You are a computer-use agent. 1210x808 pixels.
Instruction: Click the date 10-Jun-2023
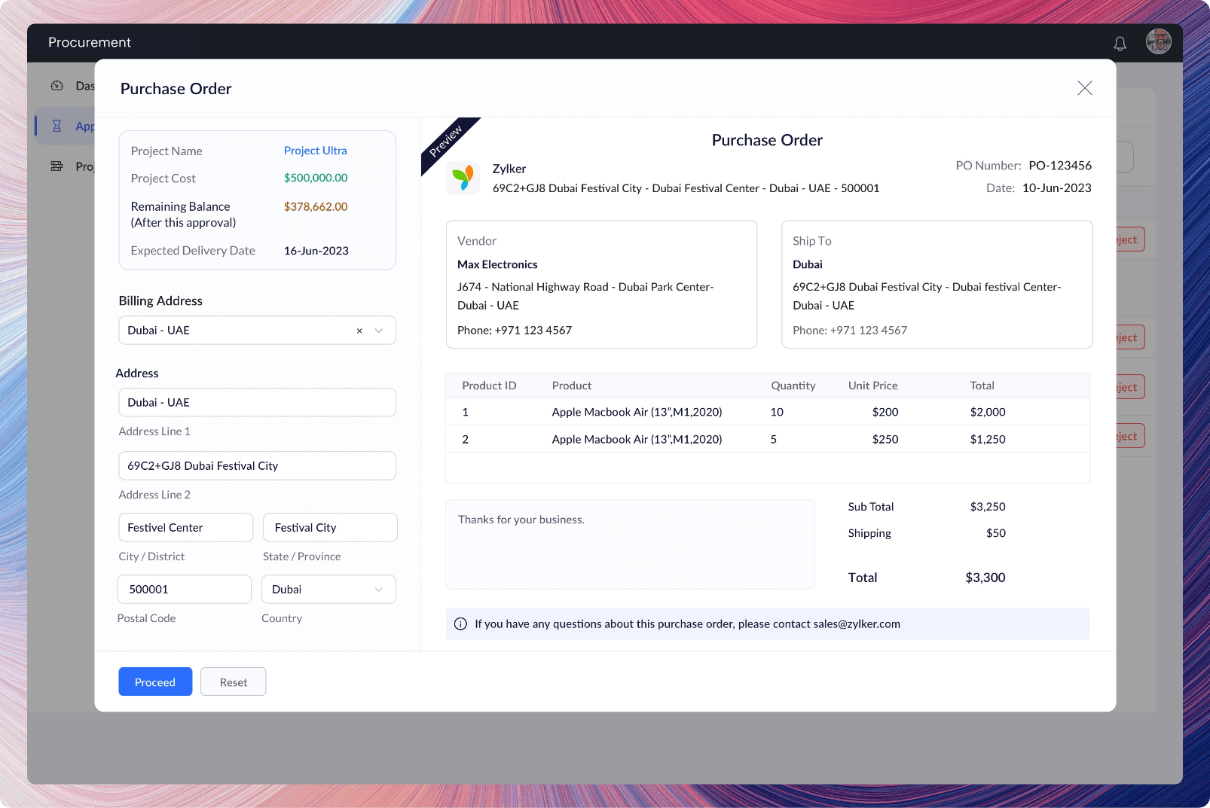pyautogui.click(x=1056, y=188)
